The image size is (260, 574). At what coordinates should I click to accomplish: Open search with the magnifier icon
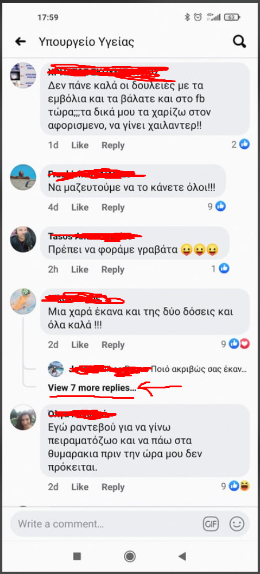(239, 41)
